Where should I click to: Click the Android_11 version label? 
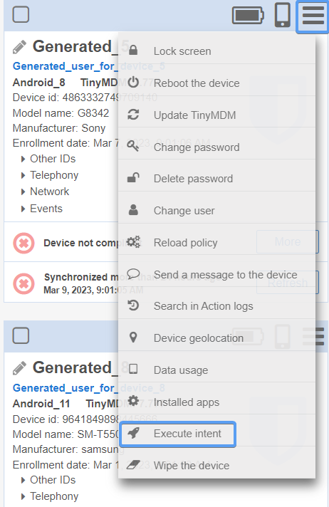[x=41, y=404]
